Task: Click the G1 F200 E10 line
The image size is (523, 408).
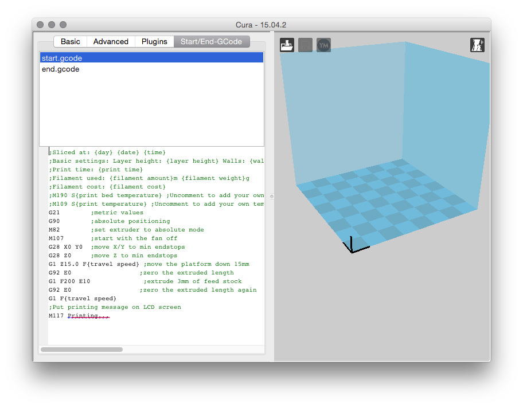Action: pyautogui.click(x=145, y=281)
